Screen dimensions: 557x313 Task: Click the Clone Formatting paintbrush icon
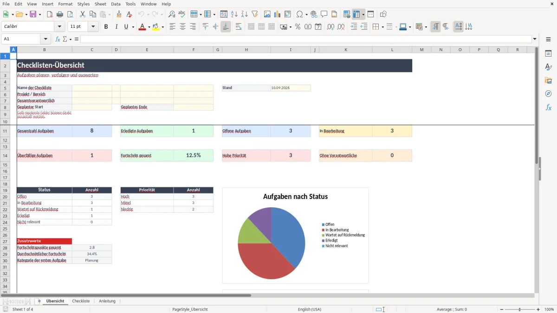pyautogui.click(x=119, y=14)
